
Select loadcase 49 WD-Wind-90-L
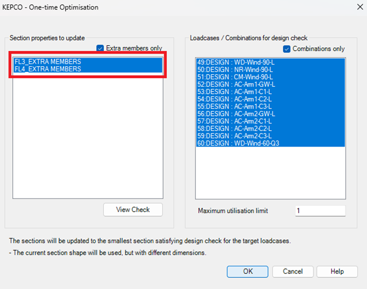(x=236, y=62)
